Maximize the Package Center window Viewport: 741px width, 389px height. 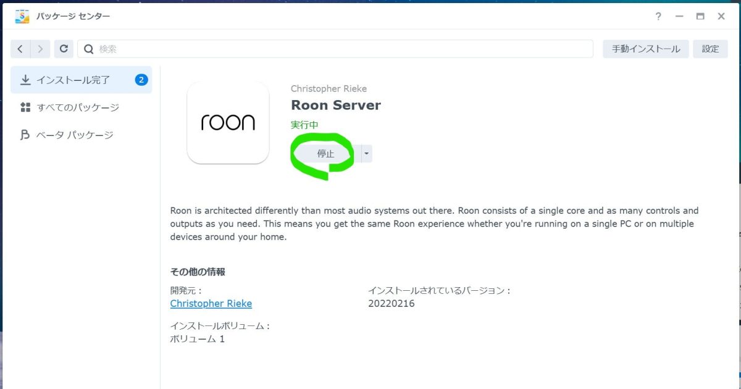[700, 17]
